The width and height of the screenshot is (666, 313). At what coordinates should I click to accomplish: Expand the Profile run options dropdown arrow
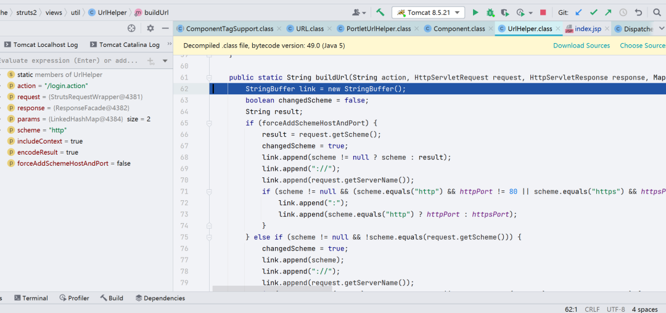point(530,13)
